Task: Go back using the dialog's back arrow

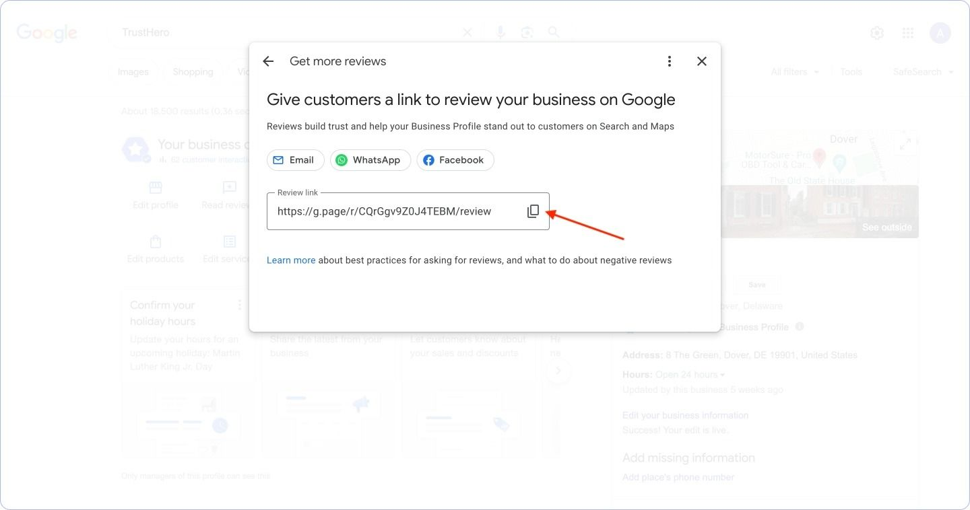Action: pos(268,61)
